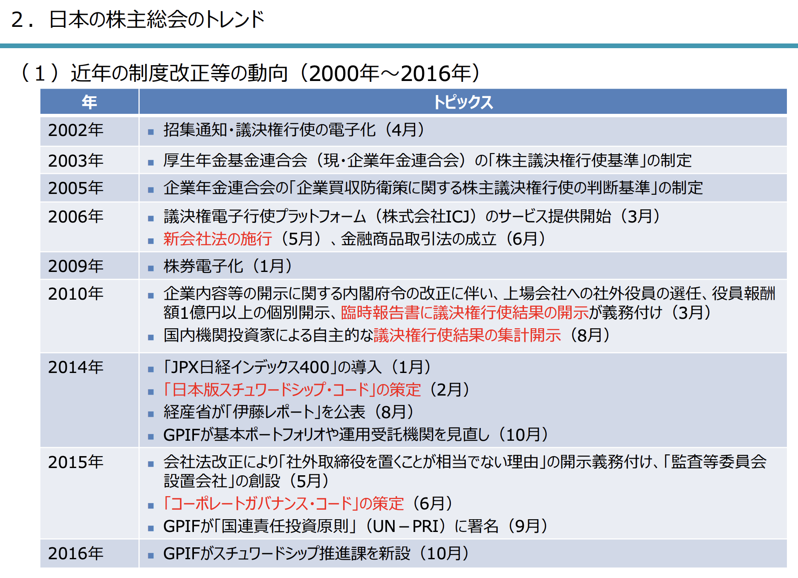This screenshot has width=798, height=578.
Task: Click 株券電子化(1月) entry
Action: (x=228, y=266)
